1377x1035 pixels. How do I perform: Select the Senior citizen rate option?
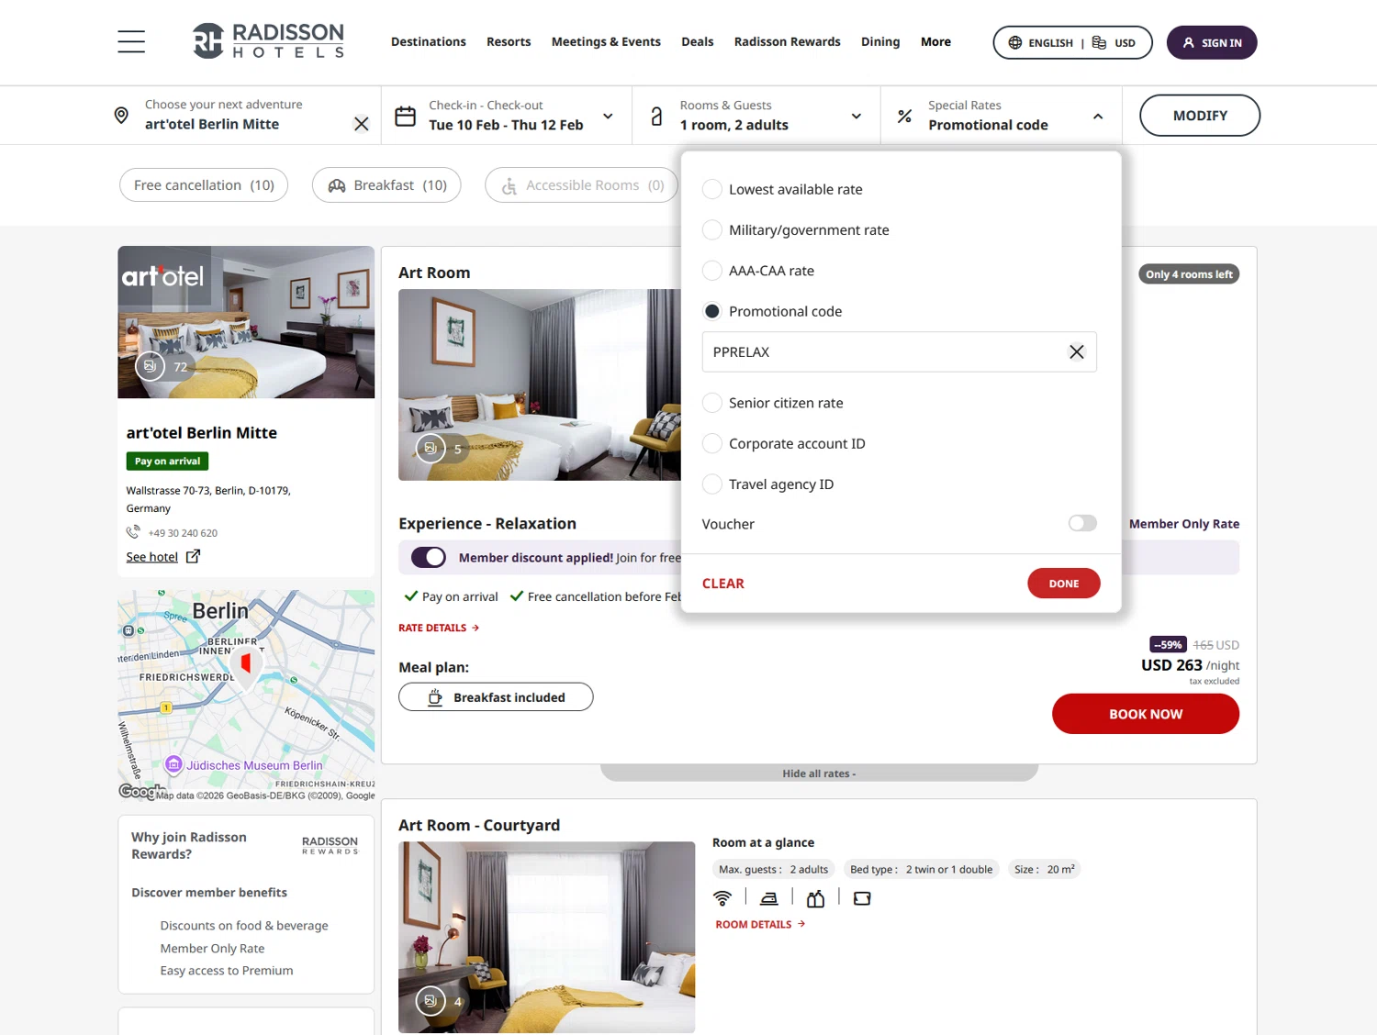pyautogui.click(x=712, y=403)
